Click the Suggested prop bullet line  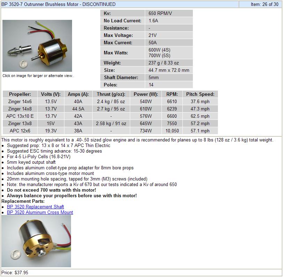click(58, 145)
